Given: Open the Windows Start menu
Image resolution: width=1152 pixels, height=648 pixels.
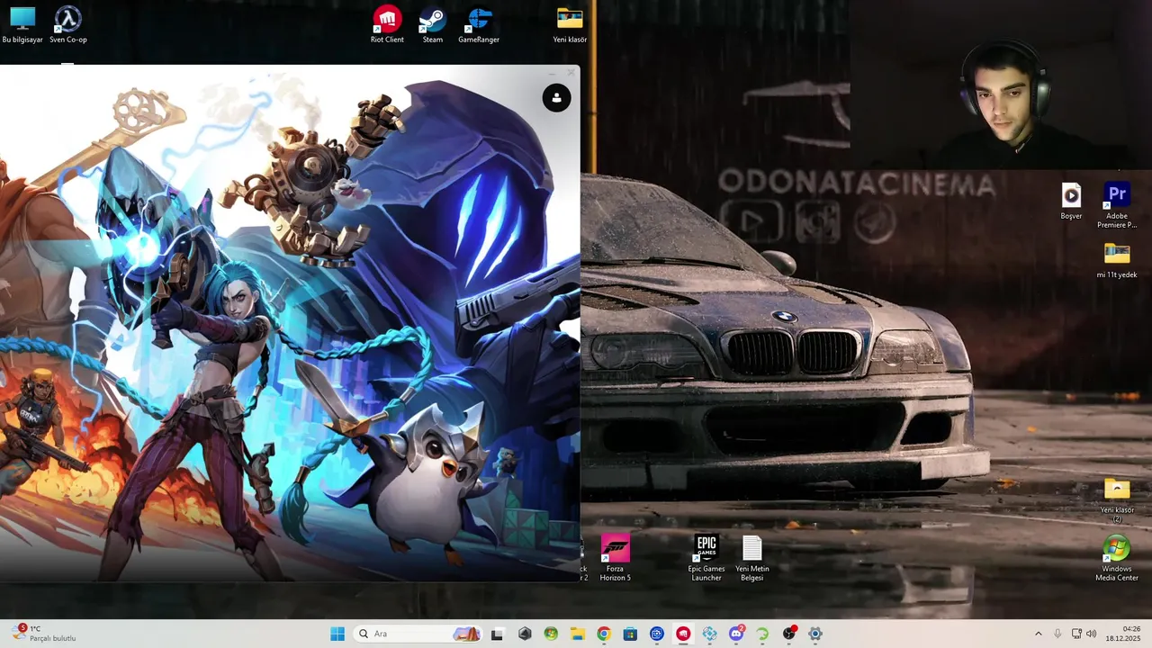Looking at the screenshot, I should tap(337, 634).
